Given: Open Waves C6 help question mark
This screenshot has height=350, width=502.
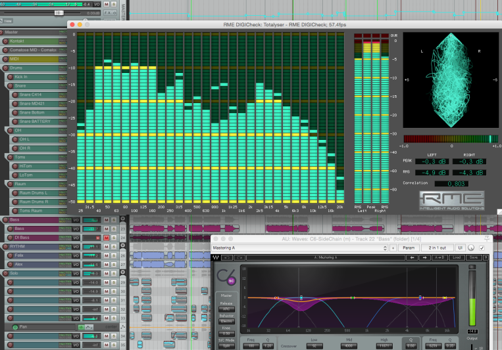Looking at the screenshot, I should (486, 257).
